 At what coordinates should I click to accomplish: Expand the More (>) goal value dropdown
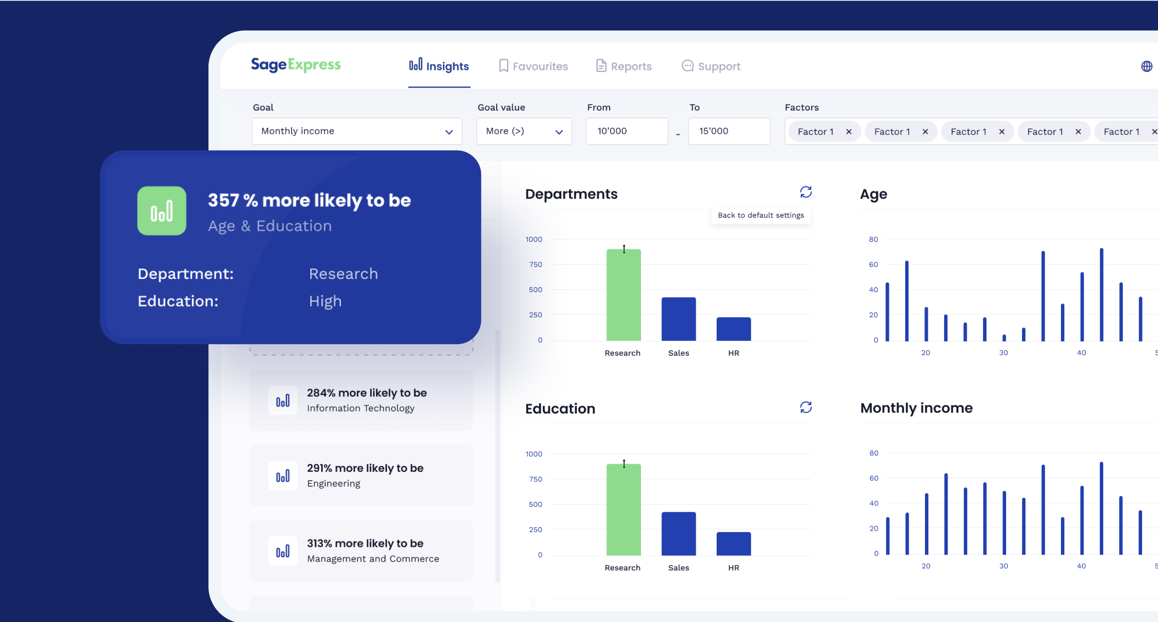pos(524,132)
